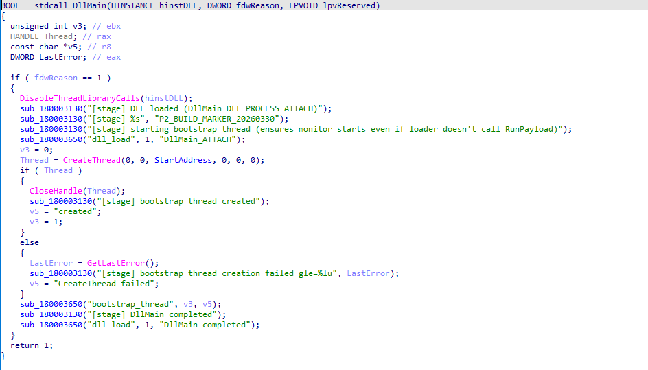Click the 'const char *v5' declaration
The width and height of the screenshot is (648, 370).
(x=46, y=47)
